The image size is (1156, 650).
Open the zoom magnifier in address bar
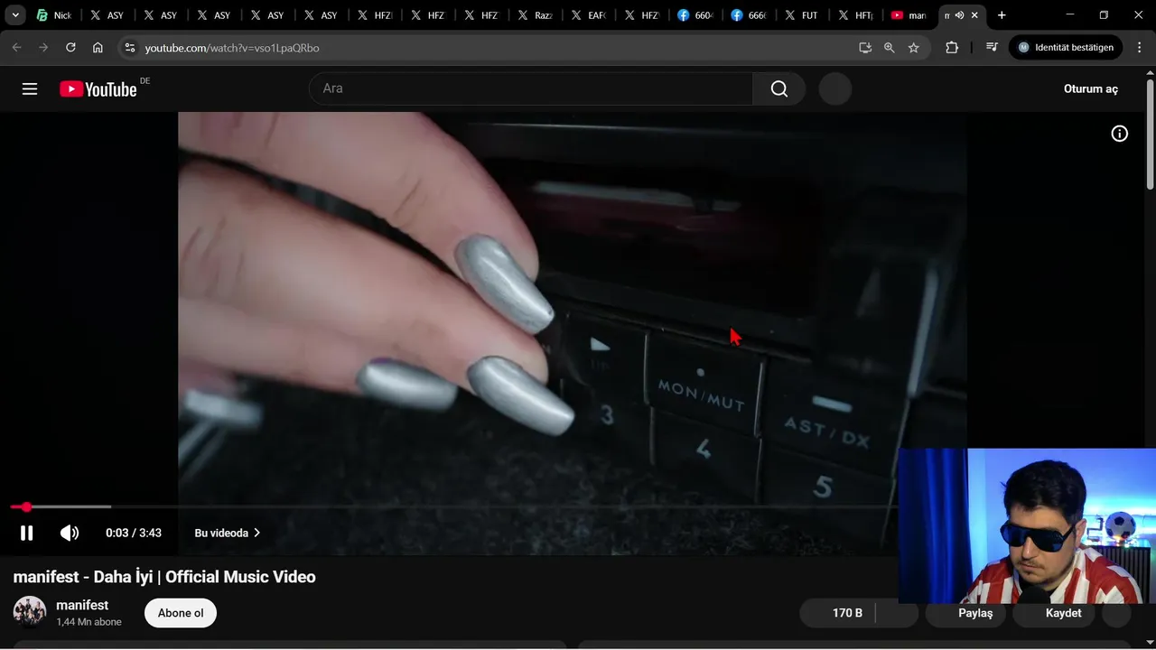click(x=890, y=48)
